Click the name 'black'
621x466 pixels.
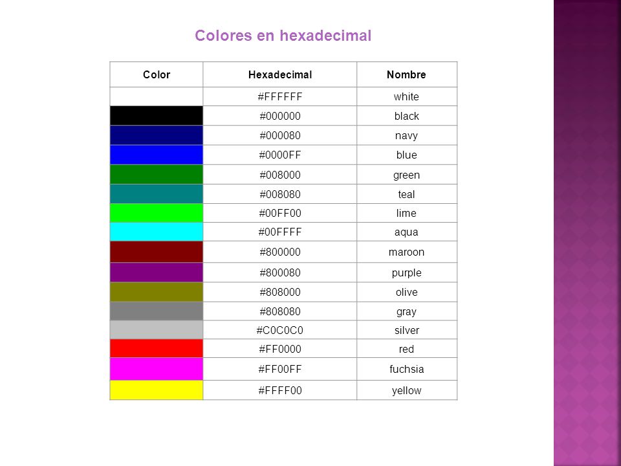(x=406, y=116)
